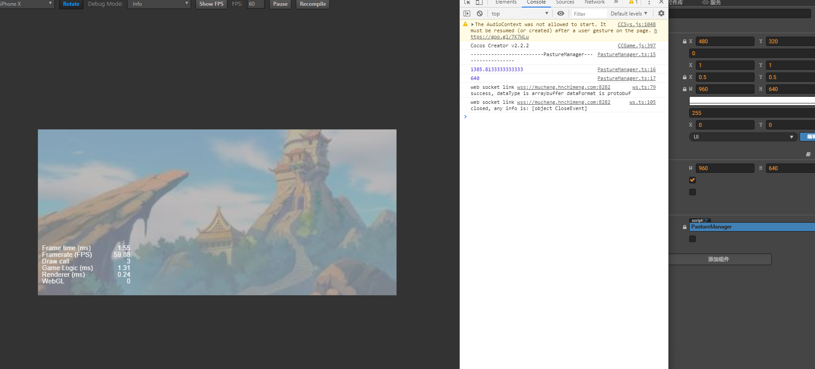
Task: Expand the AudioContext warning message
Action: (x=472, y=25)
